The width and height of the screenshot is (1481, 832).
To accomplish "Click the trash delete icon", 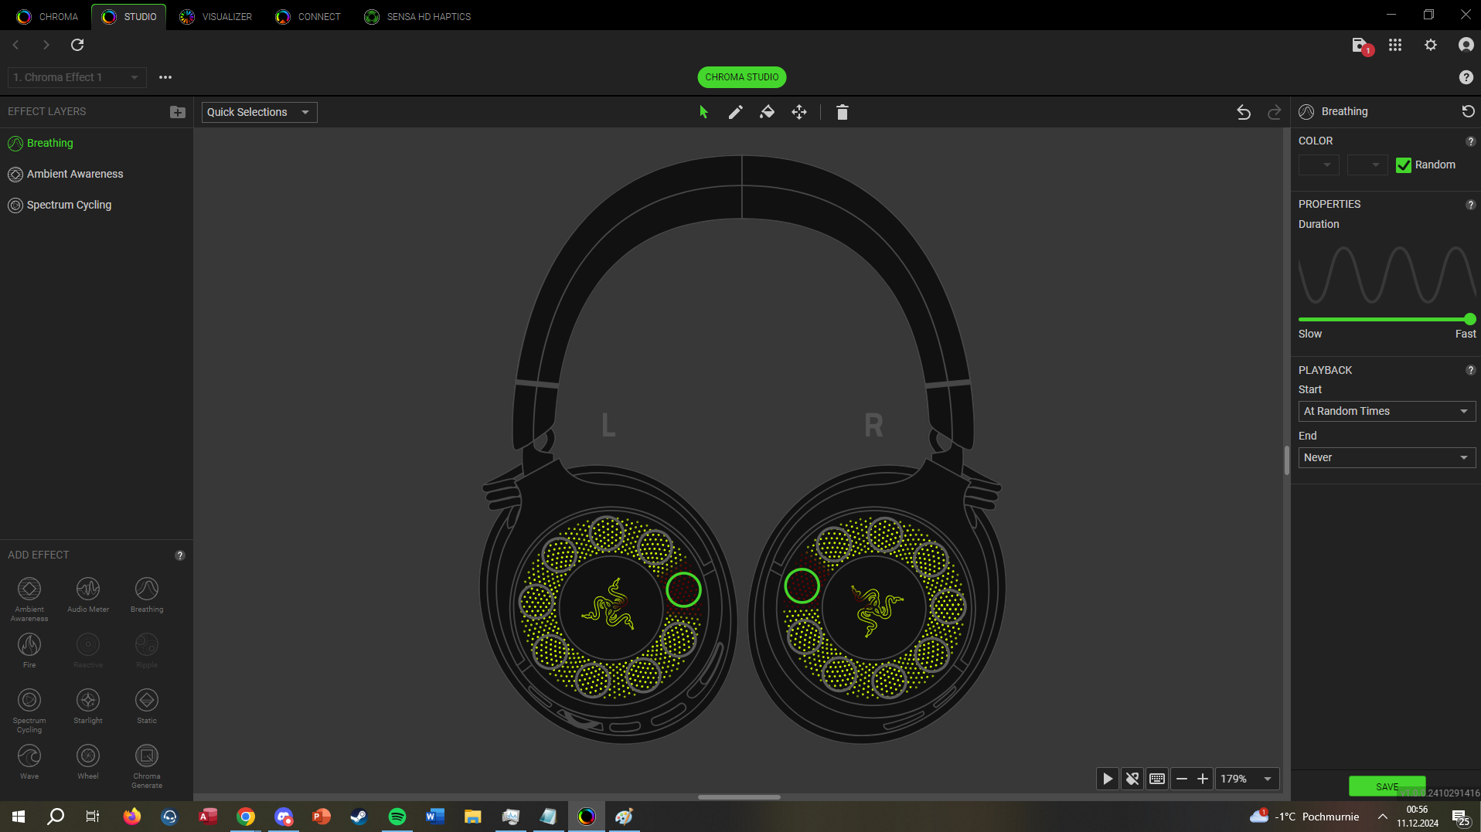I will click(x=842, y=113).
